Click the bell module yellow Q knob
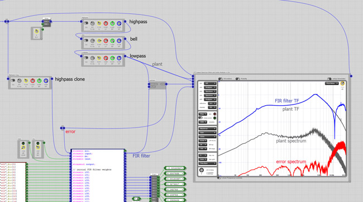The image size is (363, 202). [99, 41]
